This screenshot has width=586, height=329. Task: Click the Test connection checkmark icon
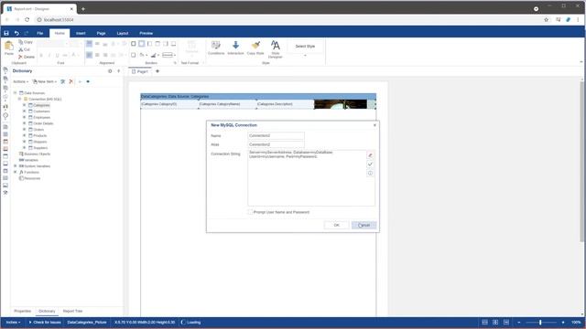370,164
